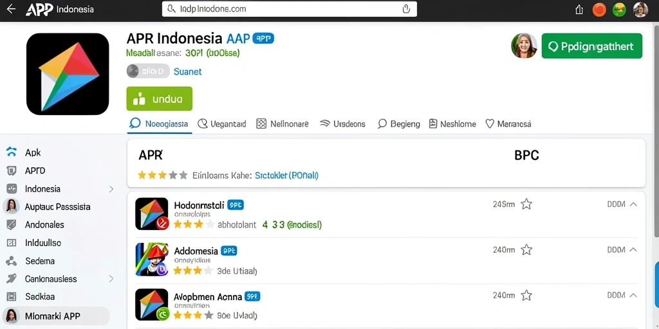Click the Andonales shield icon

tap(12, 224)
